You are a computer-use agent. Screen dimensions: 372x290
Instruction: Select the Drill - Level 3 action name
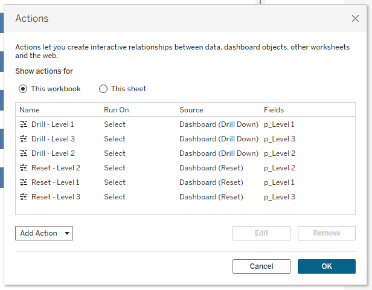pos(53,139)
